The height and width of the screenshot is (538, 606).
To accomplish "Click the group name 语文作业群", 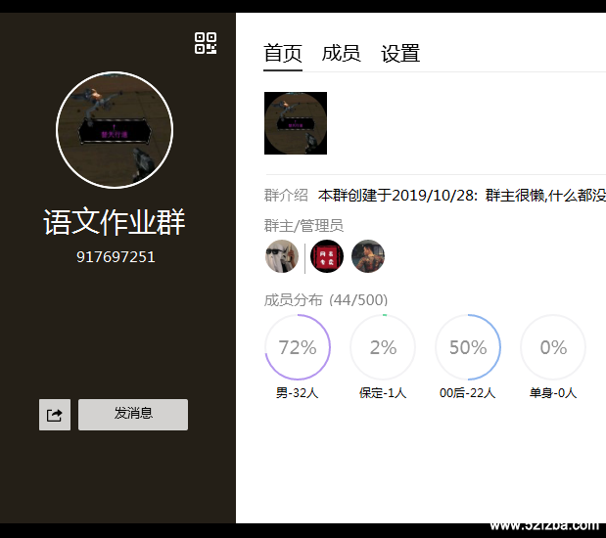I will [x=115, y=222].
